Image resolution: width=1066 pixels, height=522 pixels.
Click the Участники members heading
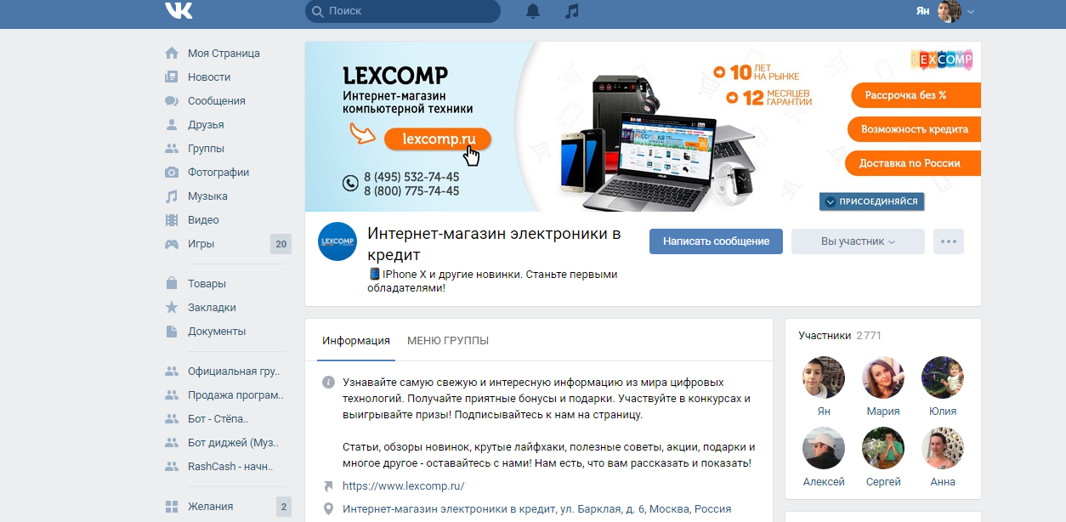[x=825, y=336]
